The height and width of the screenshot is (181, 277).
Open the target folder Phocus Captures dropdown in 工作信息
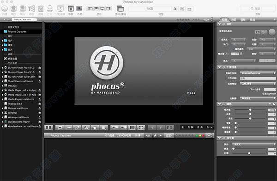[x=258, y=73]
